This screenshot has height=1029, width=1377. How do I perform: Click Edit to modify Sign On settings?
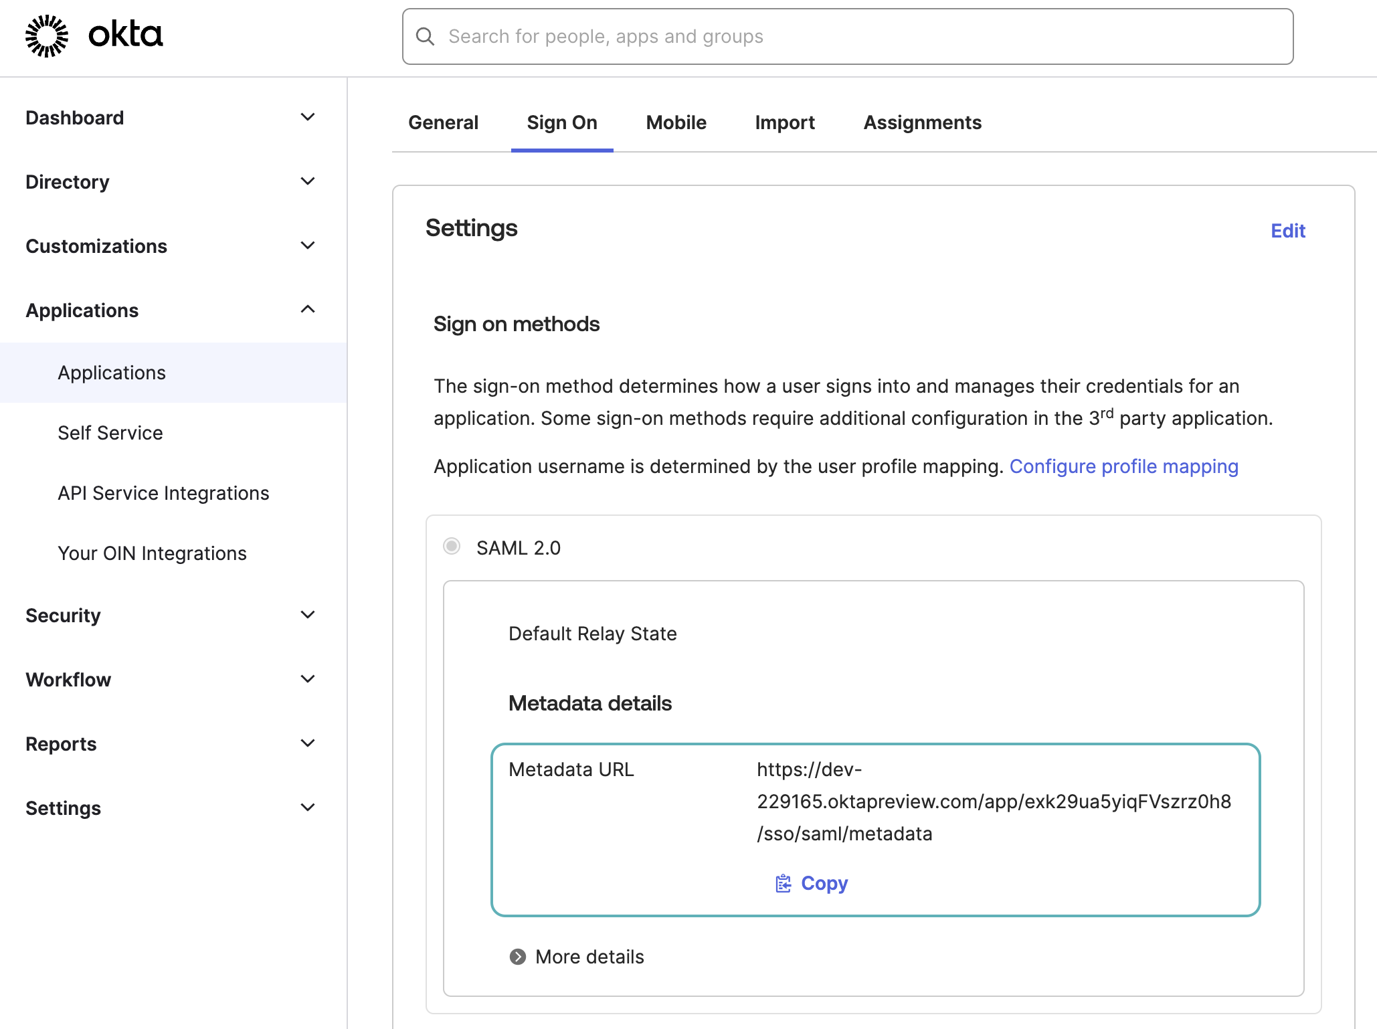(x=1289, y=230)
